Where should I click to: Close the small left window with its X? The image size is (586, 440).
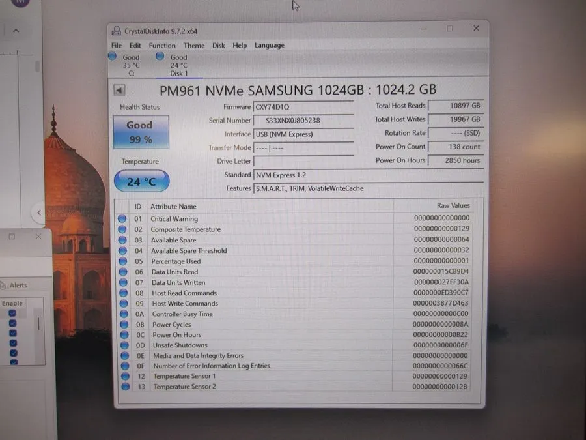pyautogui.click(x=38, y=237)
